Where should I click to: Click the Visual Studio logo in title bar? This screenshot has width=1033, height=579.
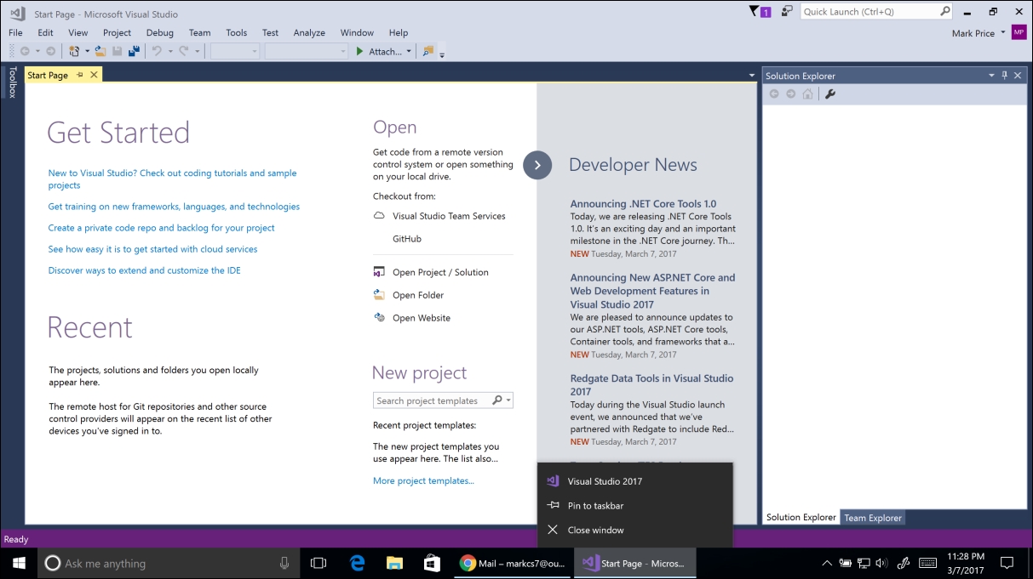[x=17, y=14]
